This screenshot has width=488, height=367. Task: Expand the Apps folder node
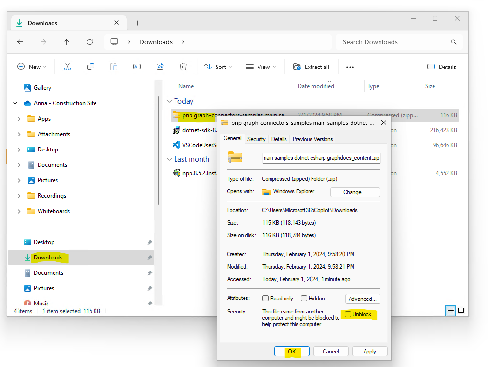coord(19,119)
